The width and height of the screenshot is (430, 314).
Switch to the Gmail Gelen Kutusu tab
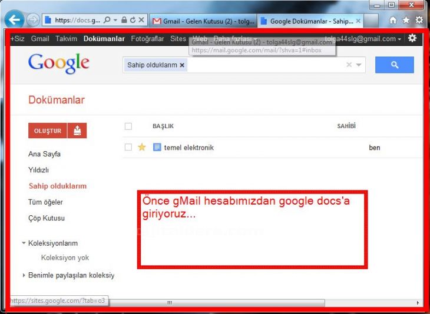tap(203, 21)
